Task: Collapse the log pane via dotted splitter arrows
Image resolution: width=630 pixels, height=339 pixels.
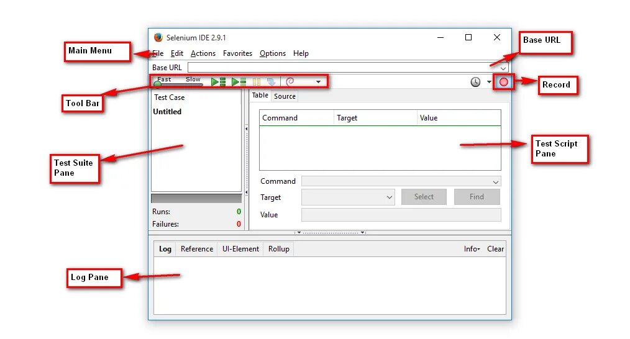Action: point(330,233)
